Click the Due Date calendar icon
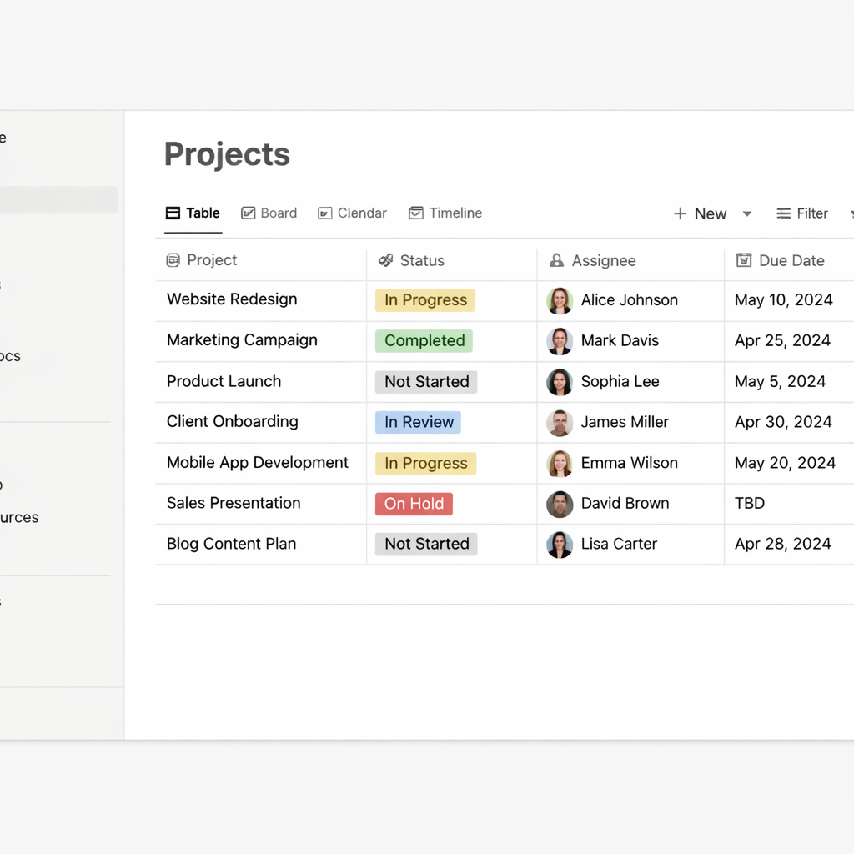Screen dimensions: 854x854 (x=744, y=261)
